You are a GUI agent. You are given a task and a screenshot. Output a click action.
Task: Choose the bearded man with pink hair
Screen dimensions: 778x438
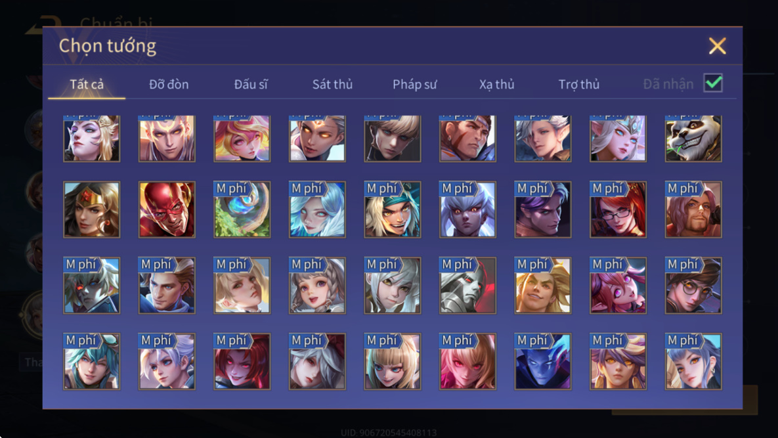[x=693, y=209]
